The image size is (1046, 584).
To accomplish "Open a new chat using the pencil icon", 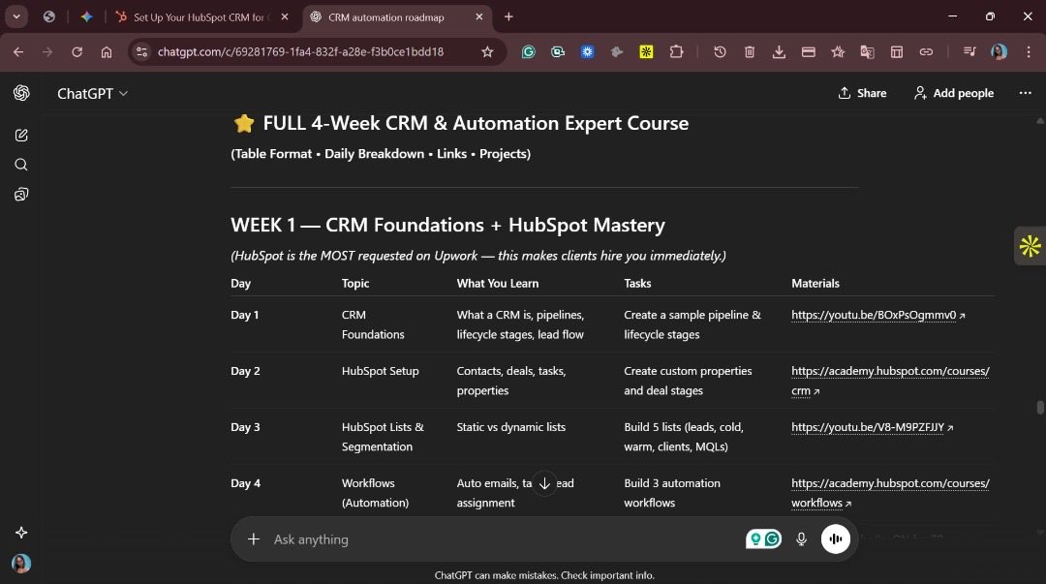I will click(21, 135).
